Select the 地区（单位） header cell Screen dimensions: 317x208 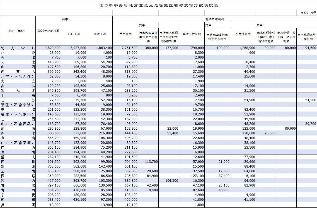(x=17, y=31)
